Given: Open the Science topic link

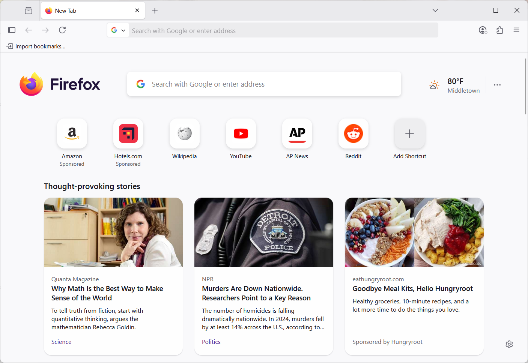Looking at the screenshot, I should click(61, 342).
